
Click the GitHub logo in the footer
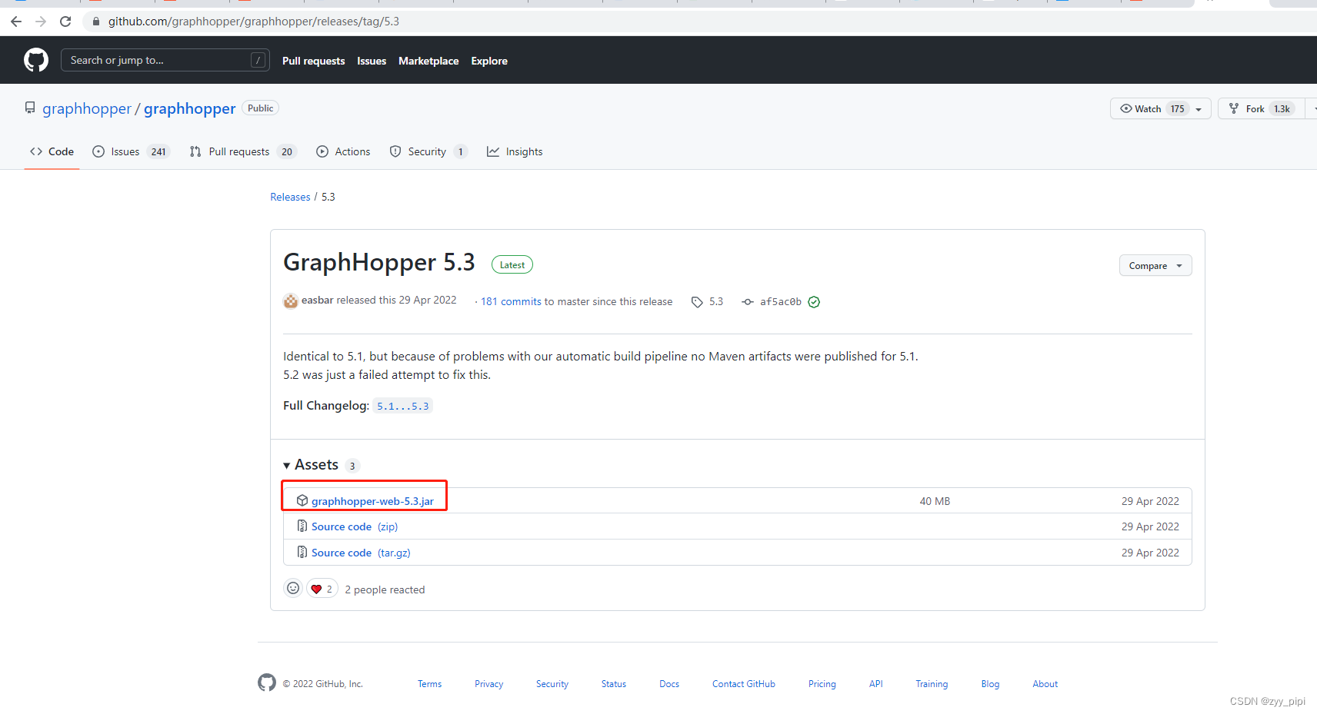pos(266,682)
